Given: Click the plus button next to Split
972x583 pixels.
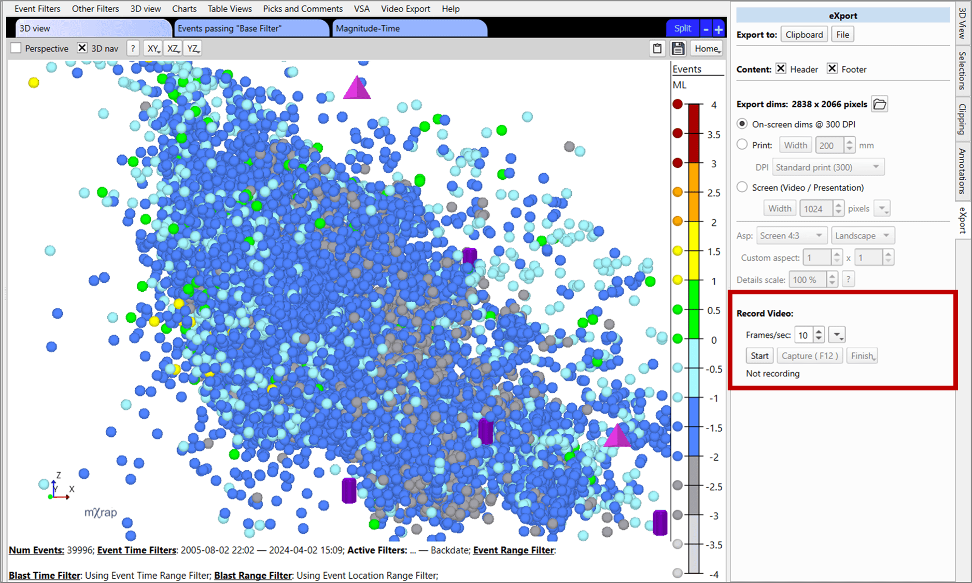Looking at the screenshot, I should click(719, 30).
